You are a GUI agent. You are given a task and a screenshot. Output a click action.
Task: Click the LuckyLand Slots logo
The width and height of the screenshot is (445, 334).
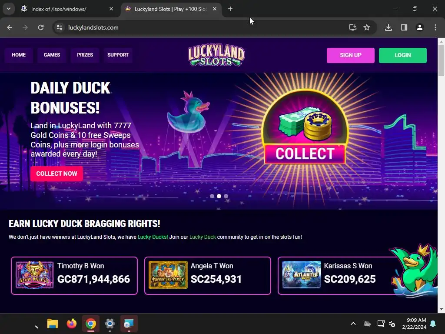(216, 55)
